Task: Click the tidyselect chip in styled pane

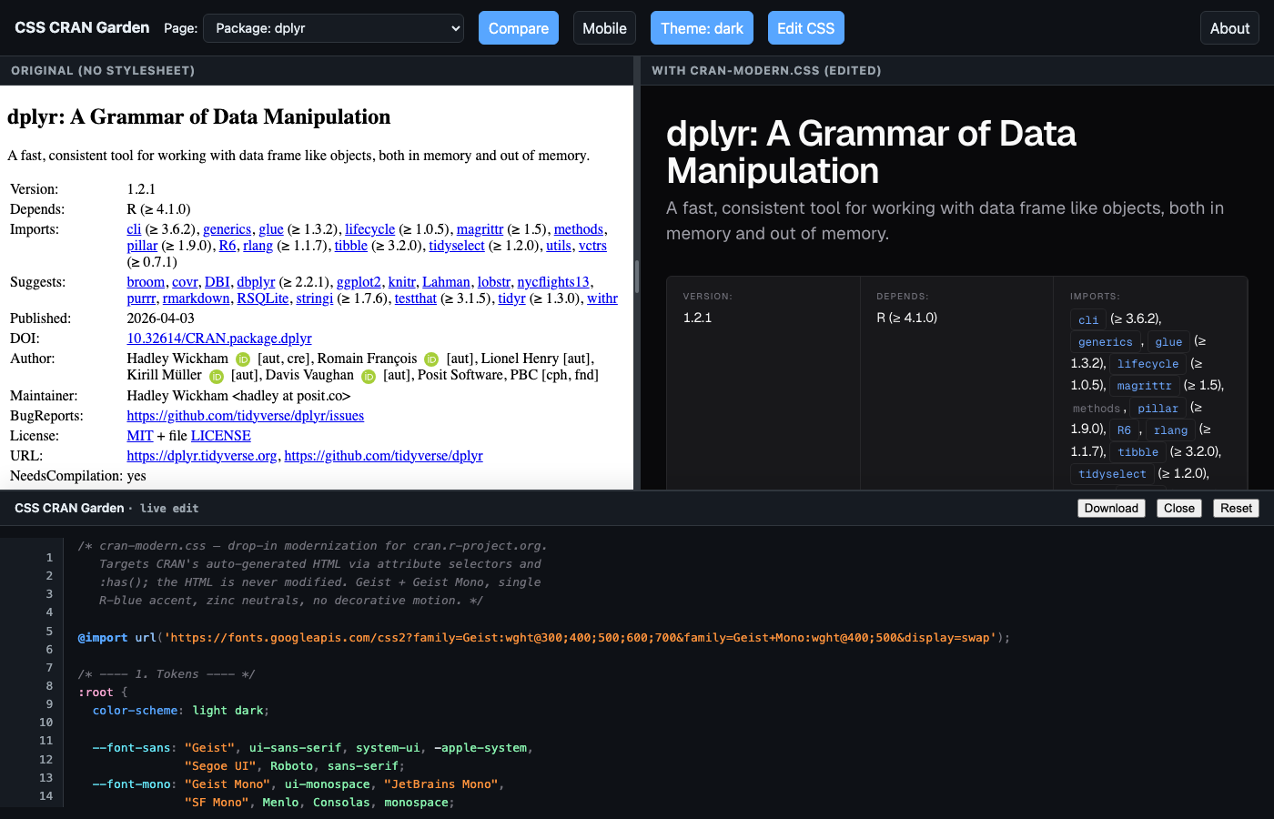Action: point(1112,473)
